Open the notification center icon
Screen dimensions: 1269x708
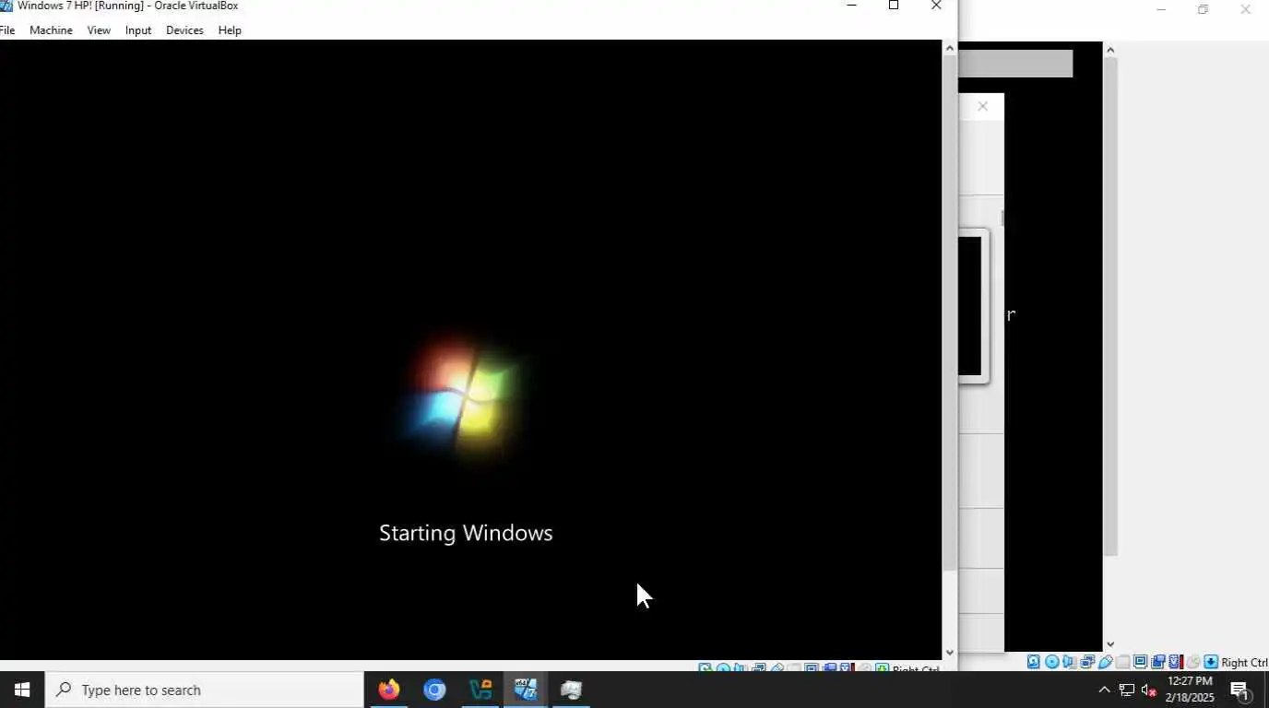(x=1240, y=690)
